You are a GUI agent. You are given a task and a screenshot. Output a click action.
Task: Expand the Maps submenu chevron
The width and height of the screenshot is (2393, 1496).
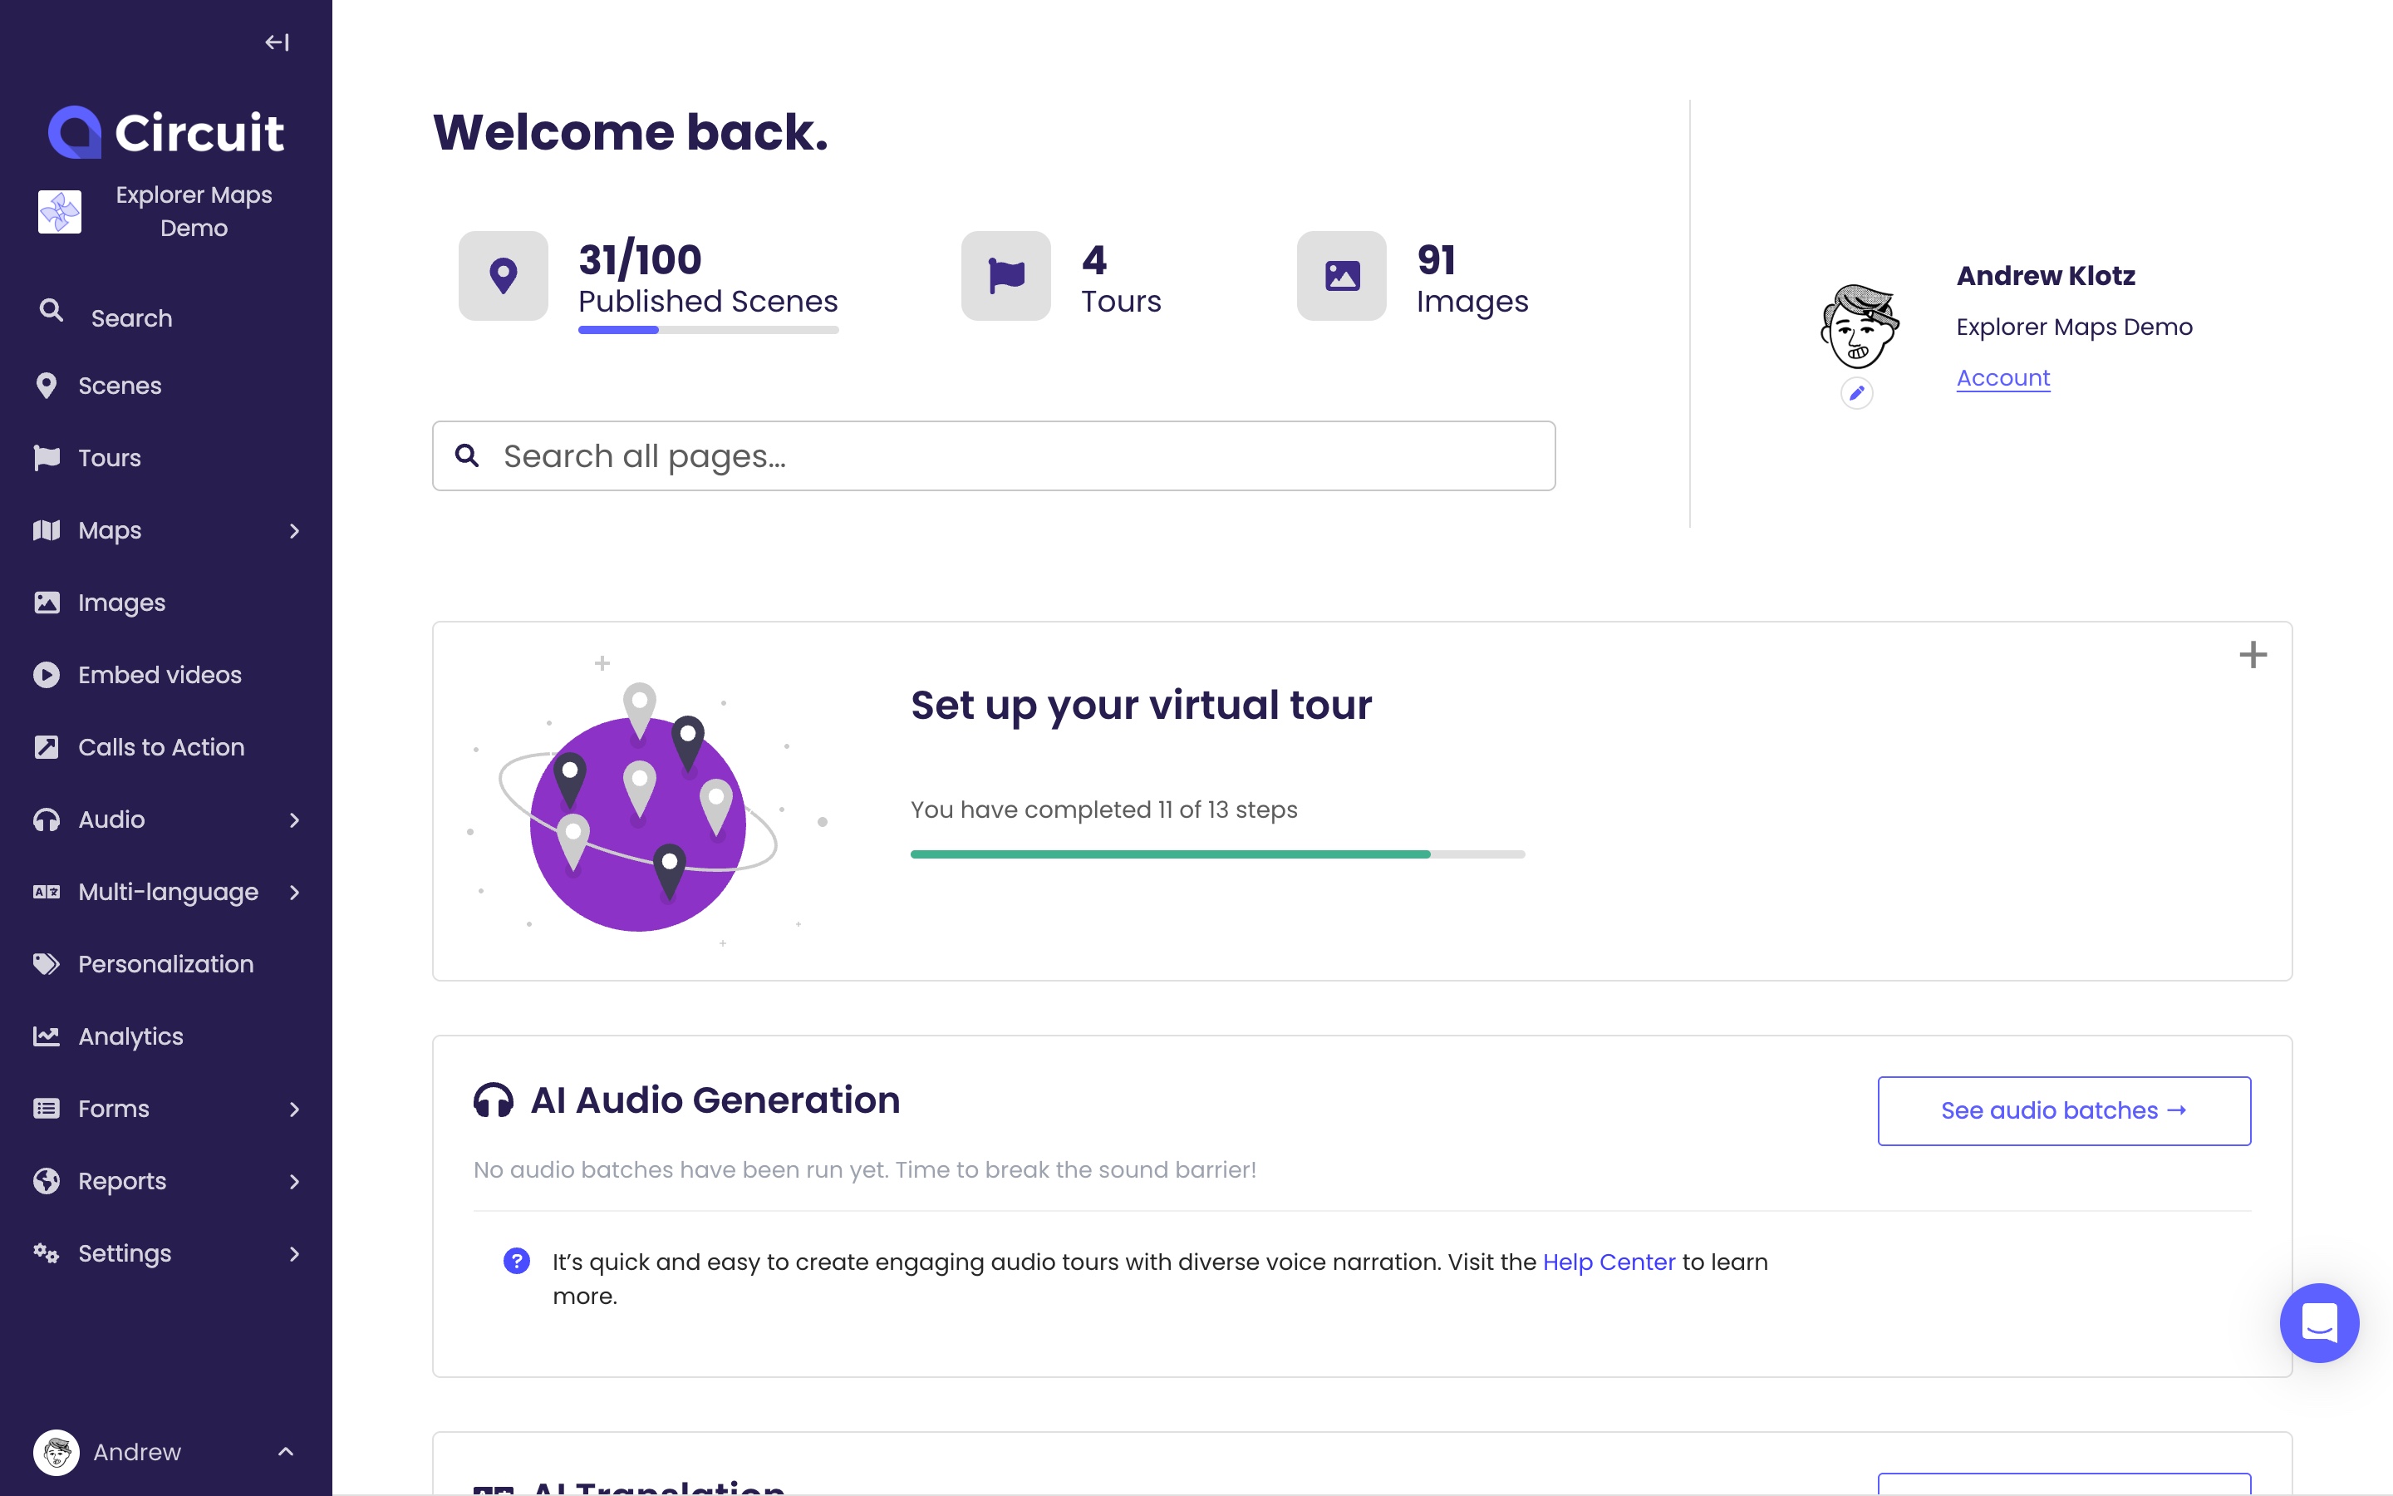point(293,531)
